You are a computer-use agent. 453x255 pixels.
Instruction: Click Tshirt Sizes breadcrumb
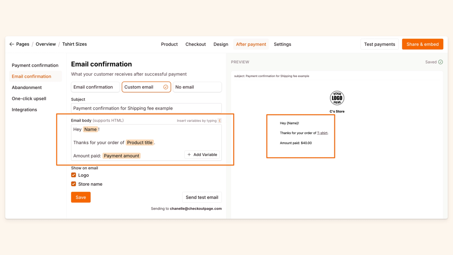click(74, 44)
